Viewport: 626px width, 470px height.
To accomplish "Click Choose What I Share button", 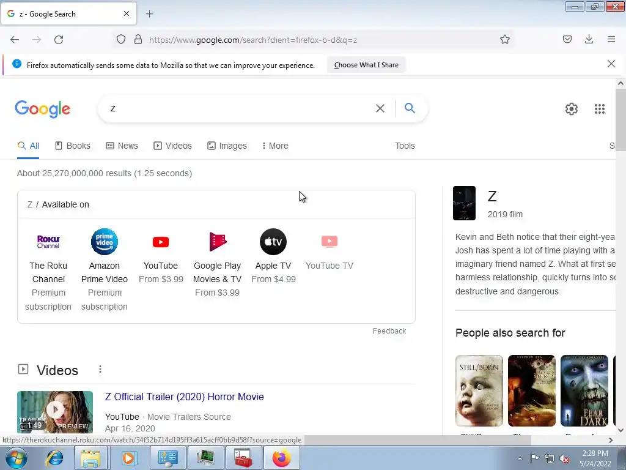I will [366, 65].
